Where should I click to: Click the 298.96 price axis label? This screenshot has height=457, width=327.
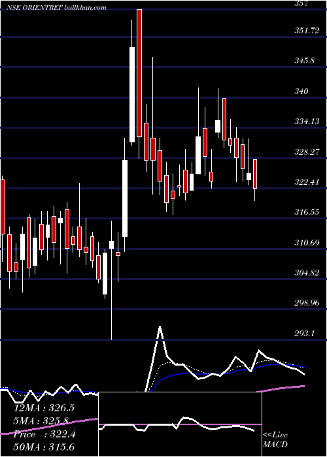point(307,303)
